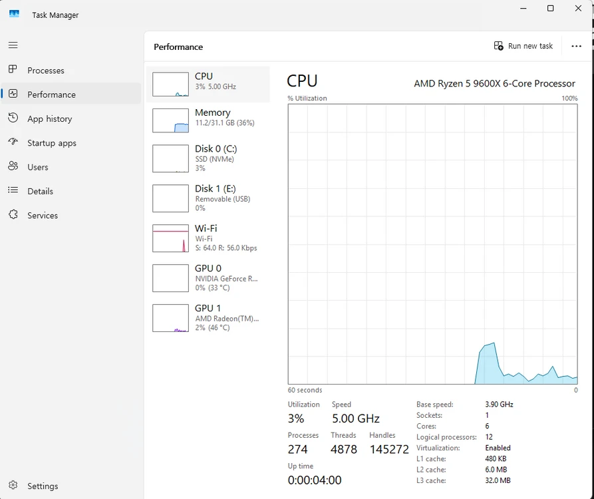Open the hamburger navigation menu
This screenshot has width=594, height=499.
coord(13,45)
